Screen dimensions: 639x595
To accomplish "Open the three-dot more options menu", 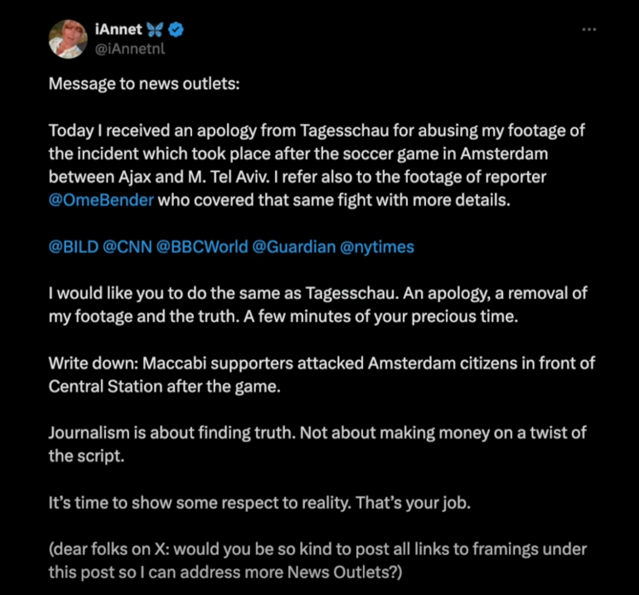I will tap(589, 30).
